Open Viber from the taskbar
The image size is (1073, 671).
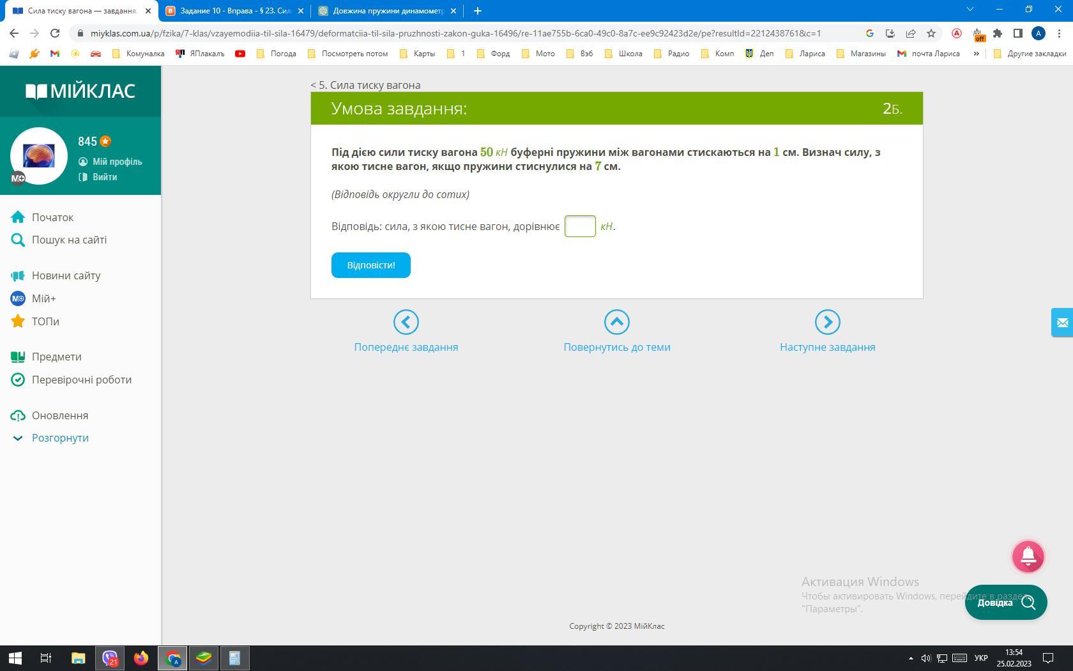[x=110, y=658]
